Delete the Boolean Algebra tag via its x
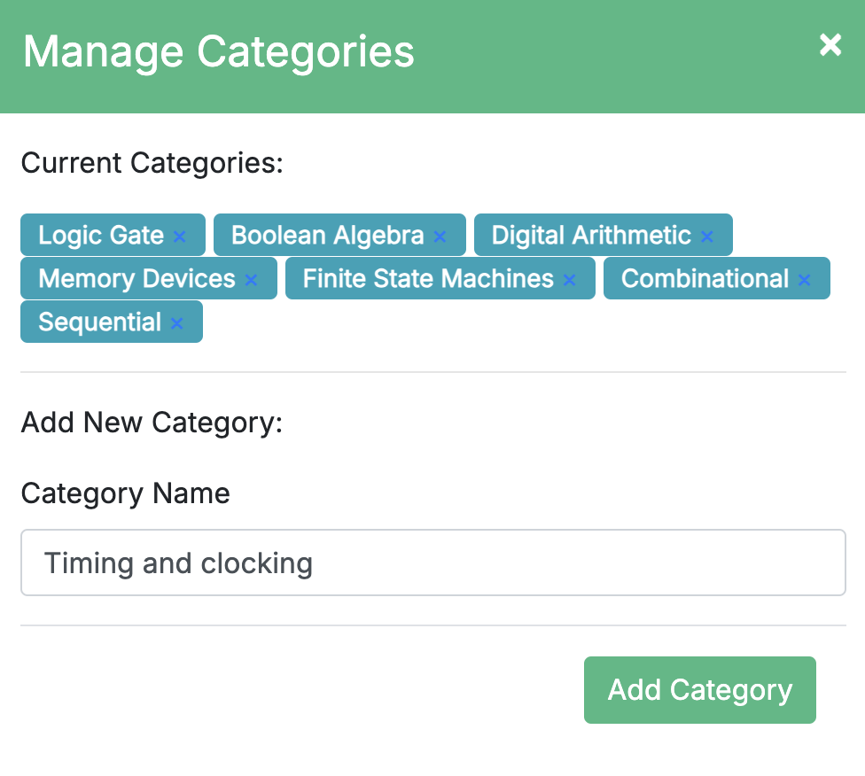Image resolution: width=865 pixels, height=776 pixels. tap(440, 237)
